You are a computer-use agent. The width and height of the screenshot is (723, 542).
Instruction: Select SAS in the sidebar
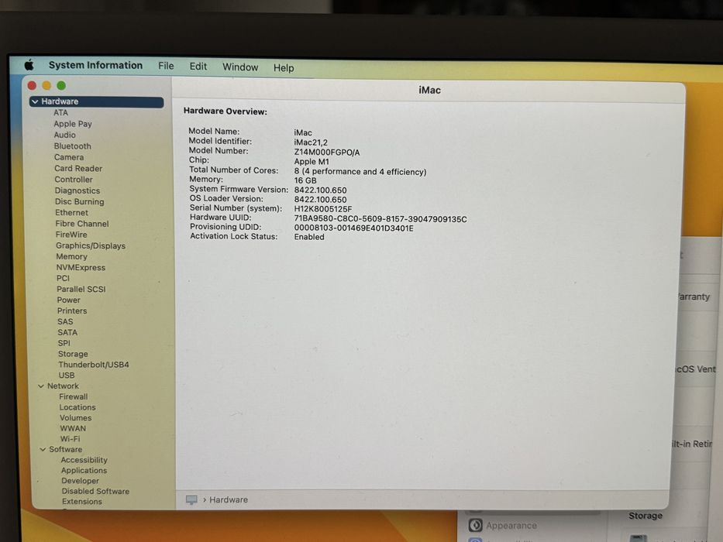pyautogui.click(x=65, y=321)
